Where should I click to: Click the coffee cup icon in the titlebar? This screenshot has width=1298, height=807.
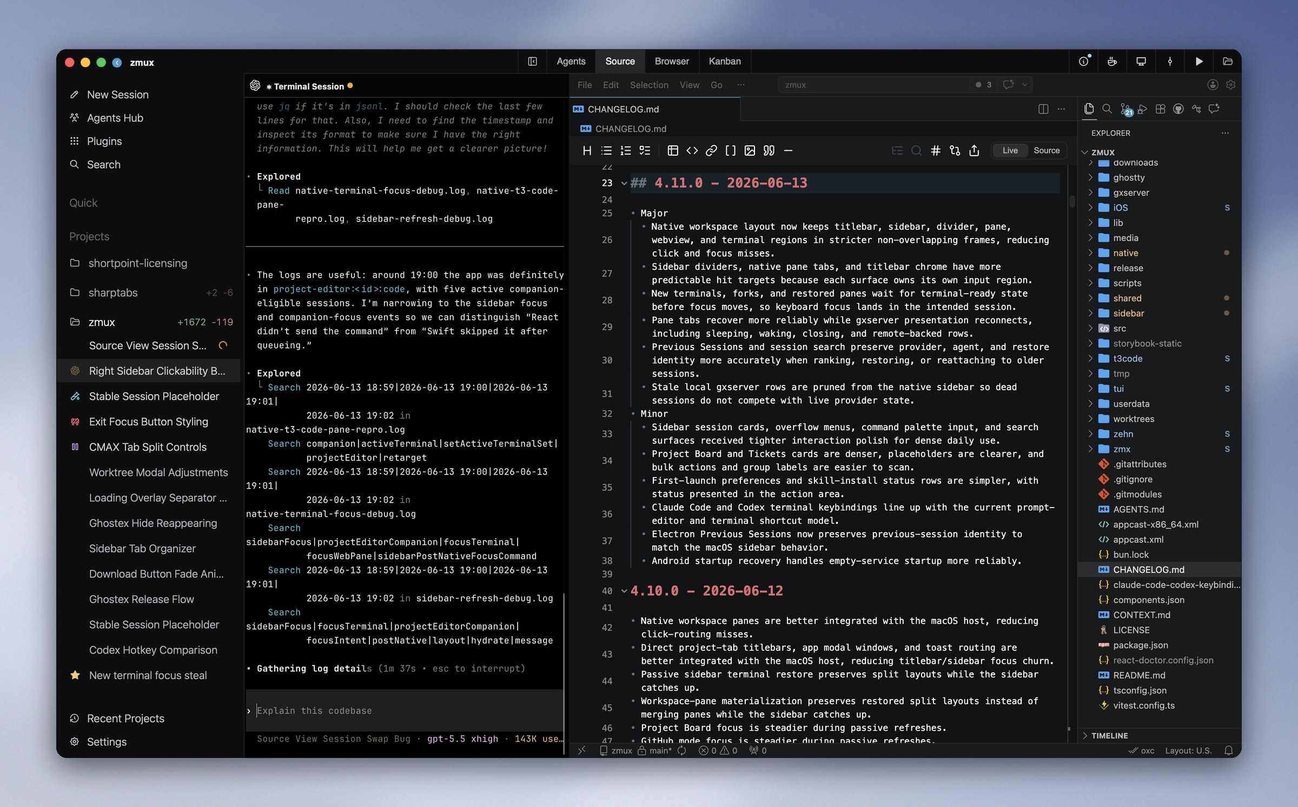coord(1112,61)
